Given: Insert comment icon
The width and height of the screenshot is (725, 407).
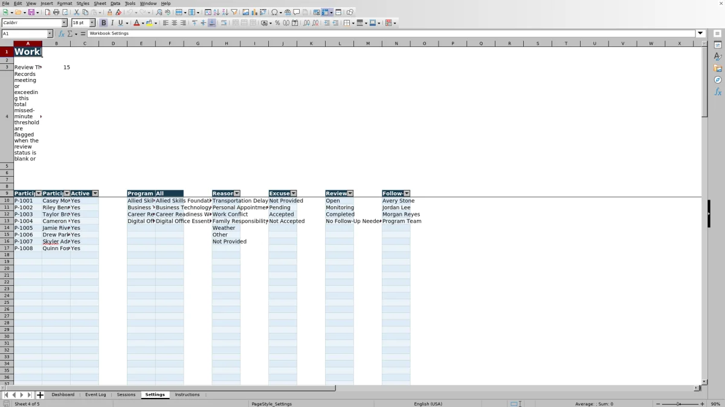Looking at the screenshot, I should 297,12.
